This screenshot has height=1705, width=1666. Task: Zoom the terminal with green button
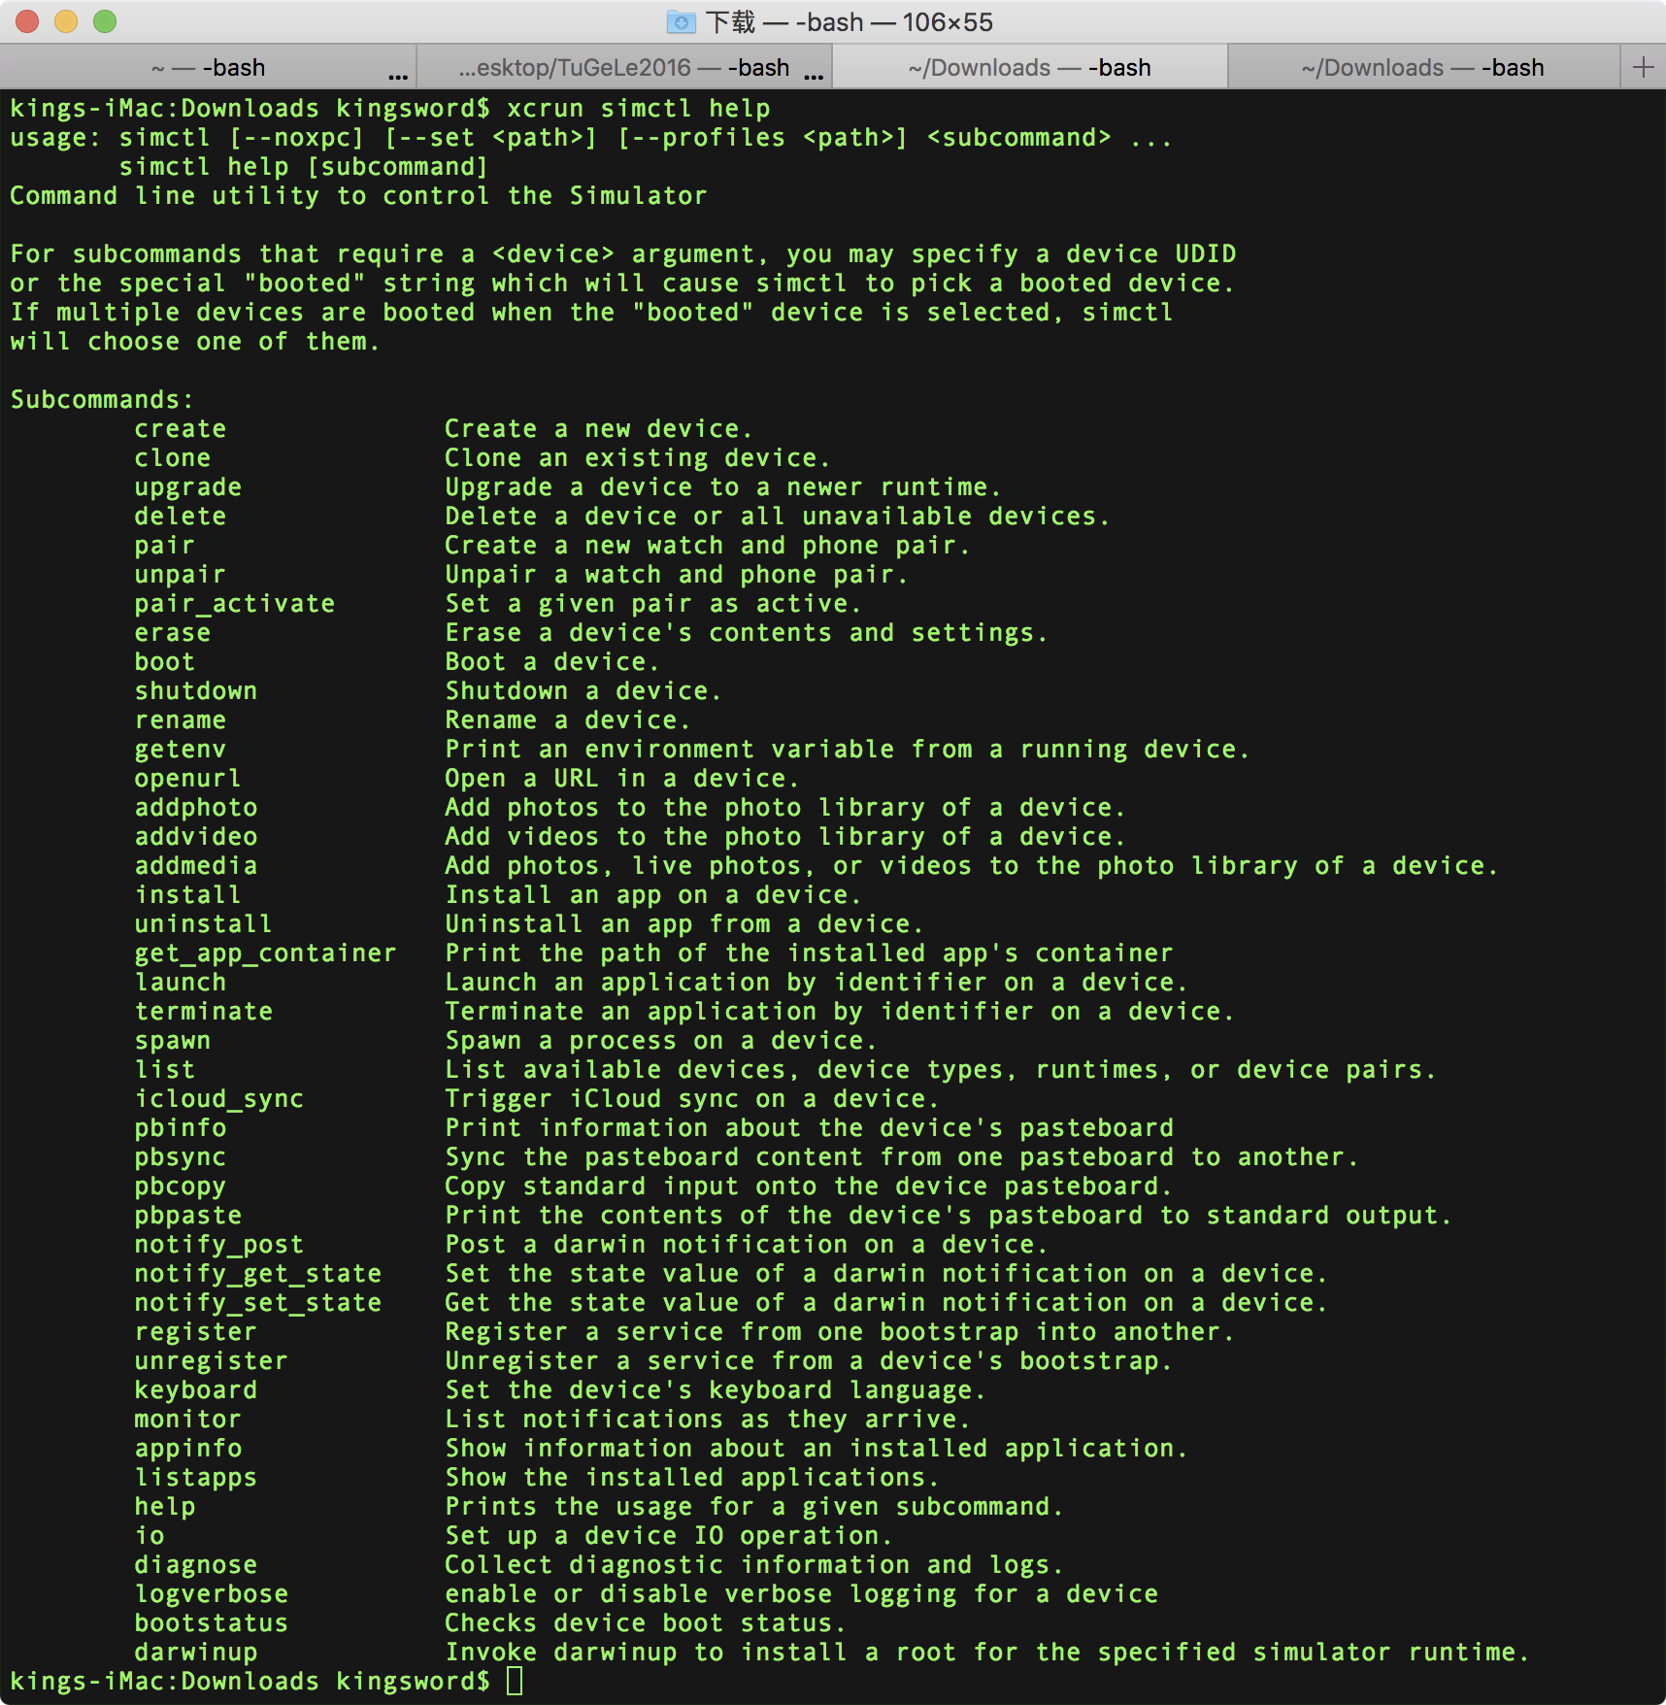click(105, 21)
